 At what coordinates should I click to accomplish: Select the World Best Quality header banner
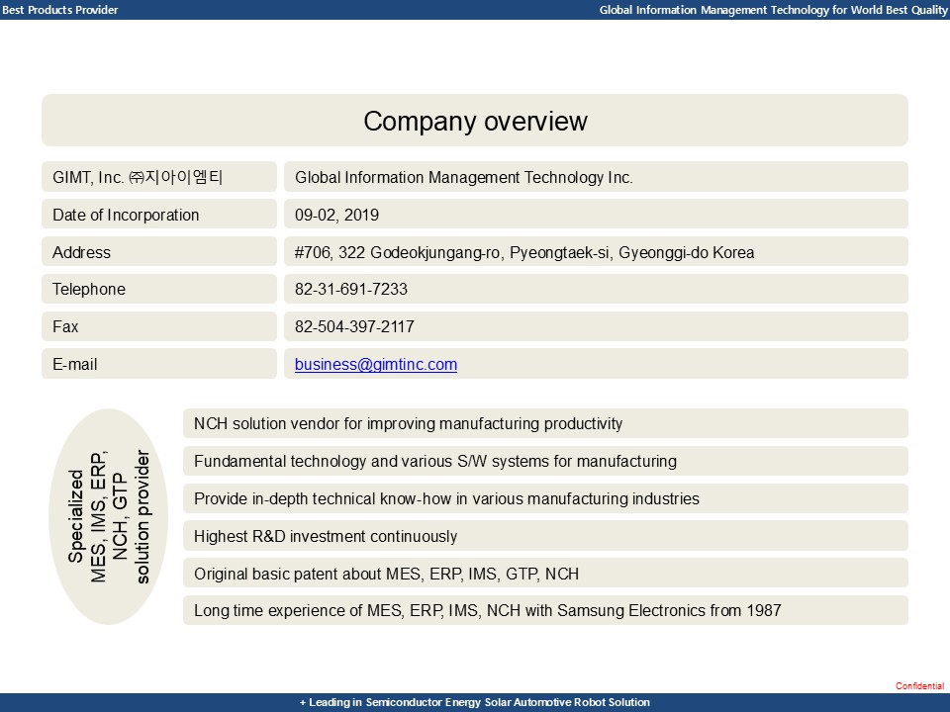tap(771, 10)
